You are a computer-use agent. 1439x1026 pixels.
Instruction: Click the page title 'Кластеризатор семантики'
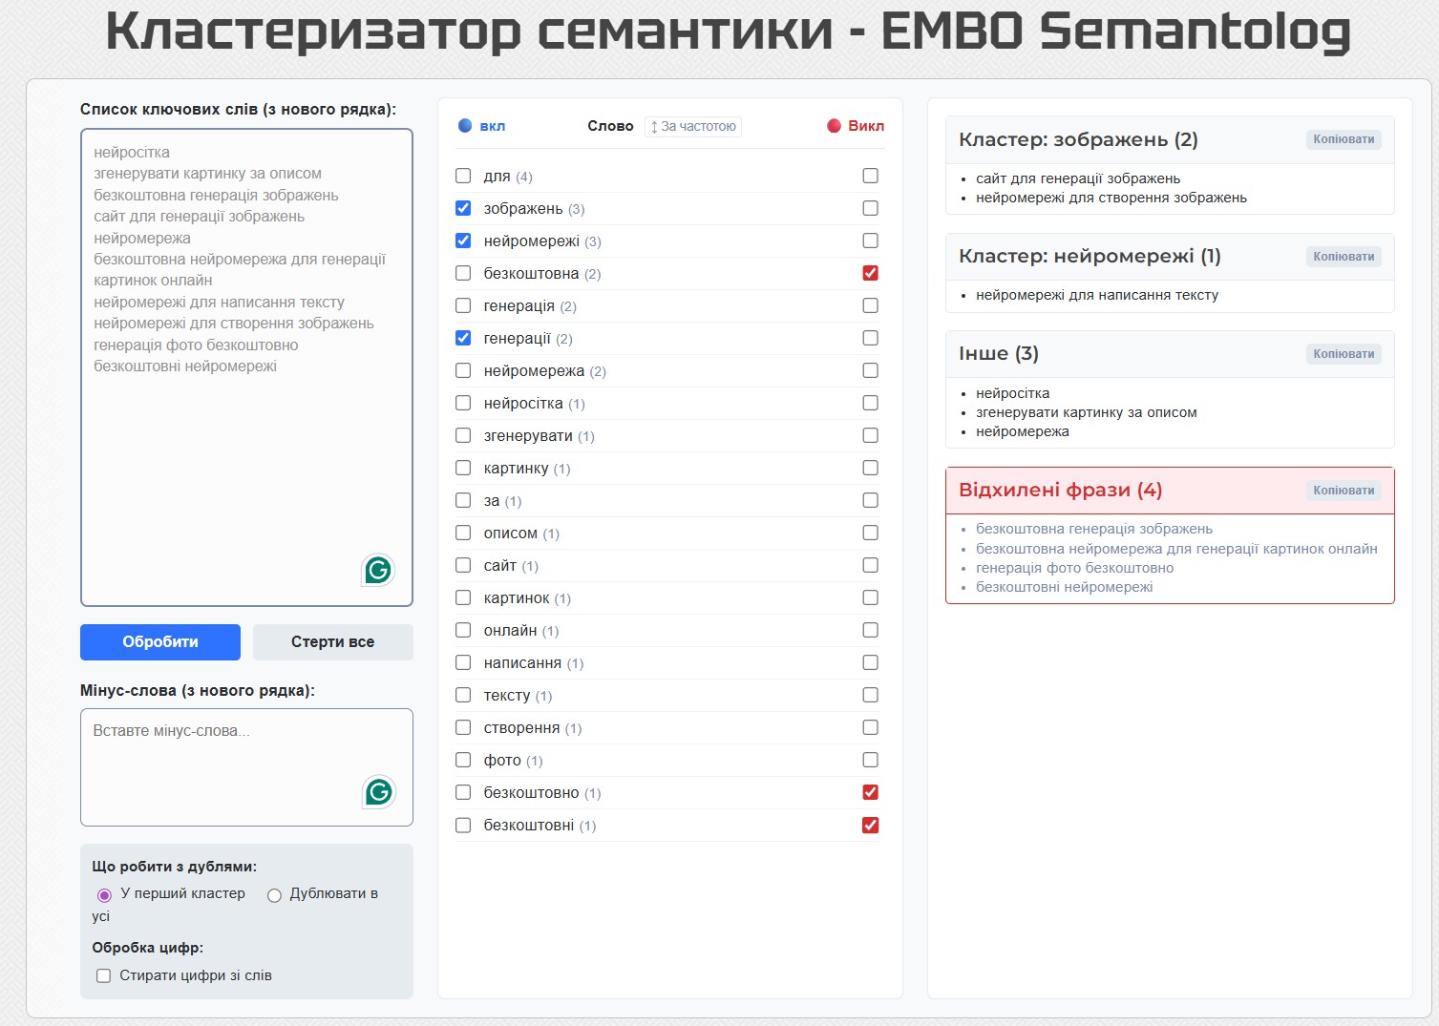(x=469, y=31)
